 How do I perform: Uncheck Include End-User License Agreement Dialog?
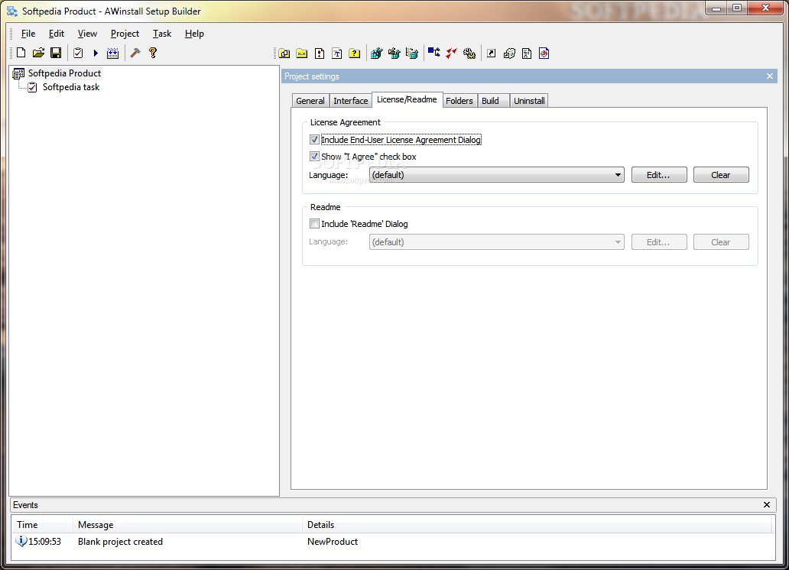[314, 140]
